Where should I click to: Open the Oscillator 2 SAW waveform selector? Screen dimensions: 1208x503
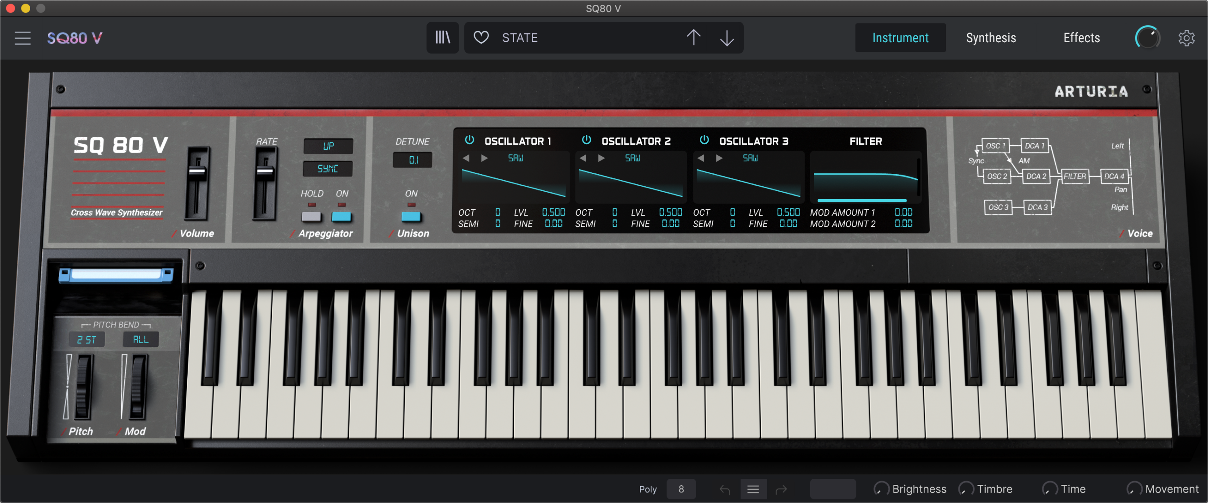[632, 158]
